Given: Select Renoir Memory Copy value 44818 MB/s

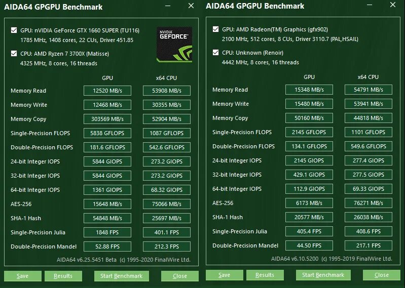Looking at the screenshot, I should pyautogui.click(x=369, y=118).
